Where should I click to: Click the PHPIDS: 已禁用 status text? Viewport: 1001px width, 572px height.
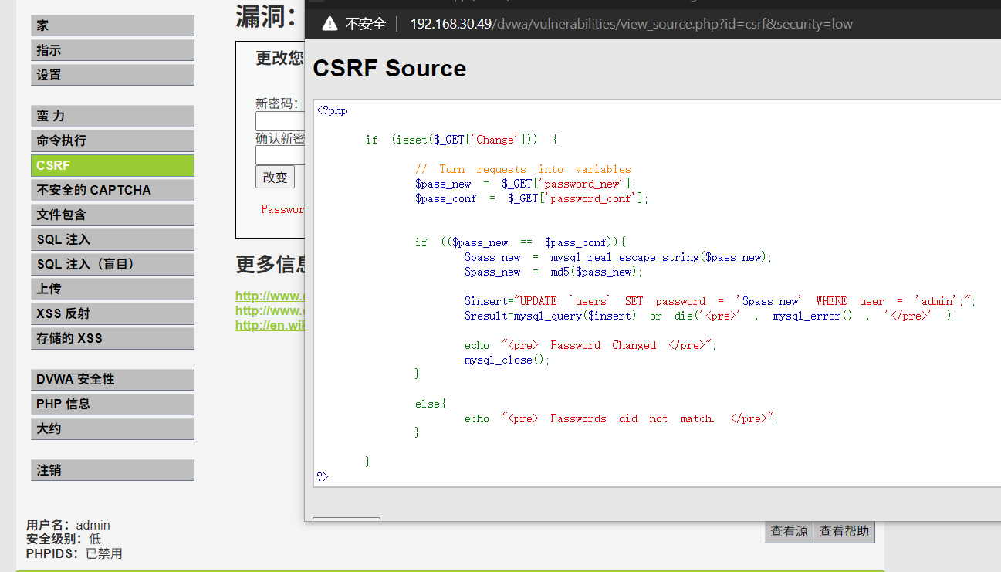74,553
